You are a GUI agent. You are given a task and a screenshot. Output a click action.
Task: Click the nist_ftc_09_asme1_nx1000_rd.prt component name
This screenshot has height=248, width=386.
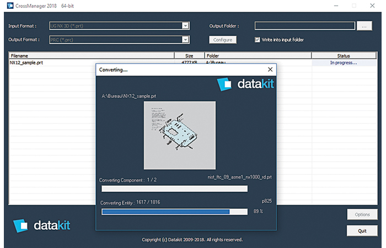[x=240, y=177]
